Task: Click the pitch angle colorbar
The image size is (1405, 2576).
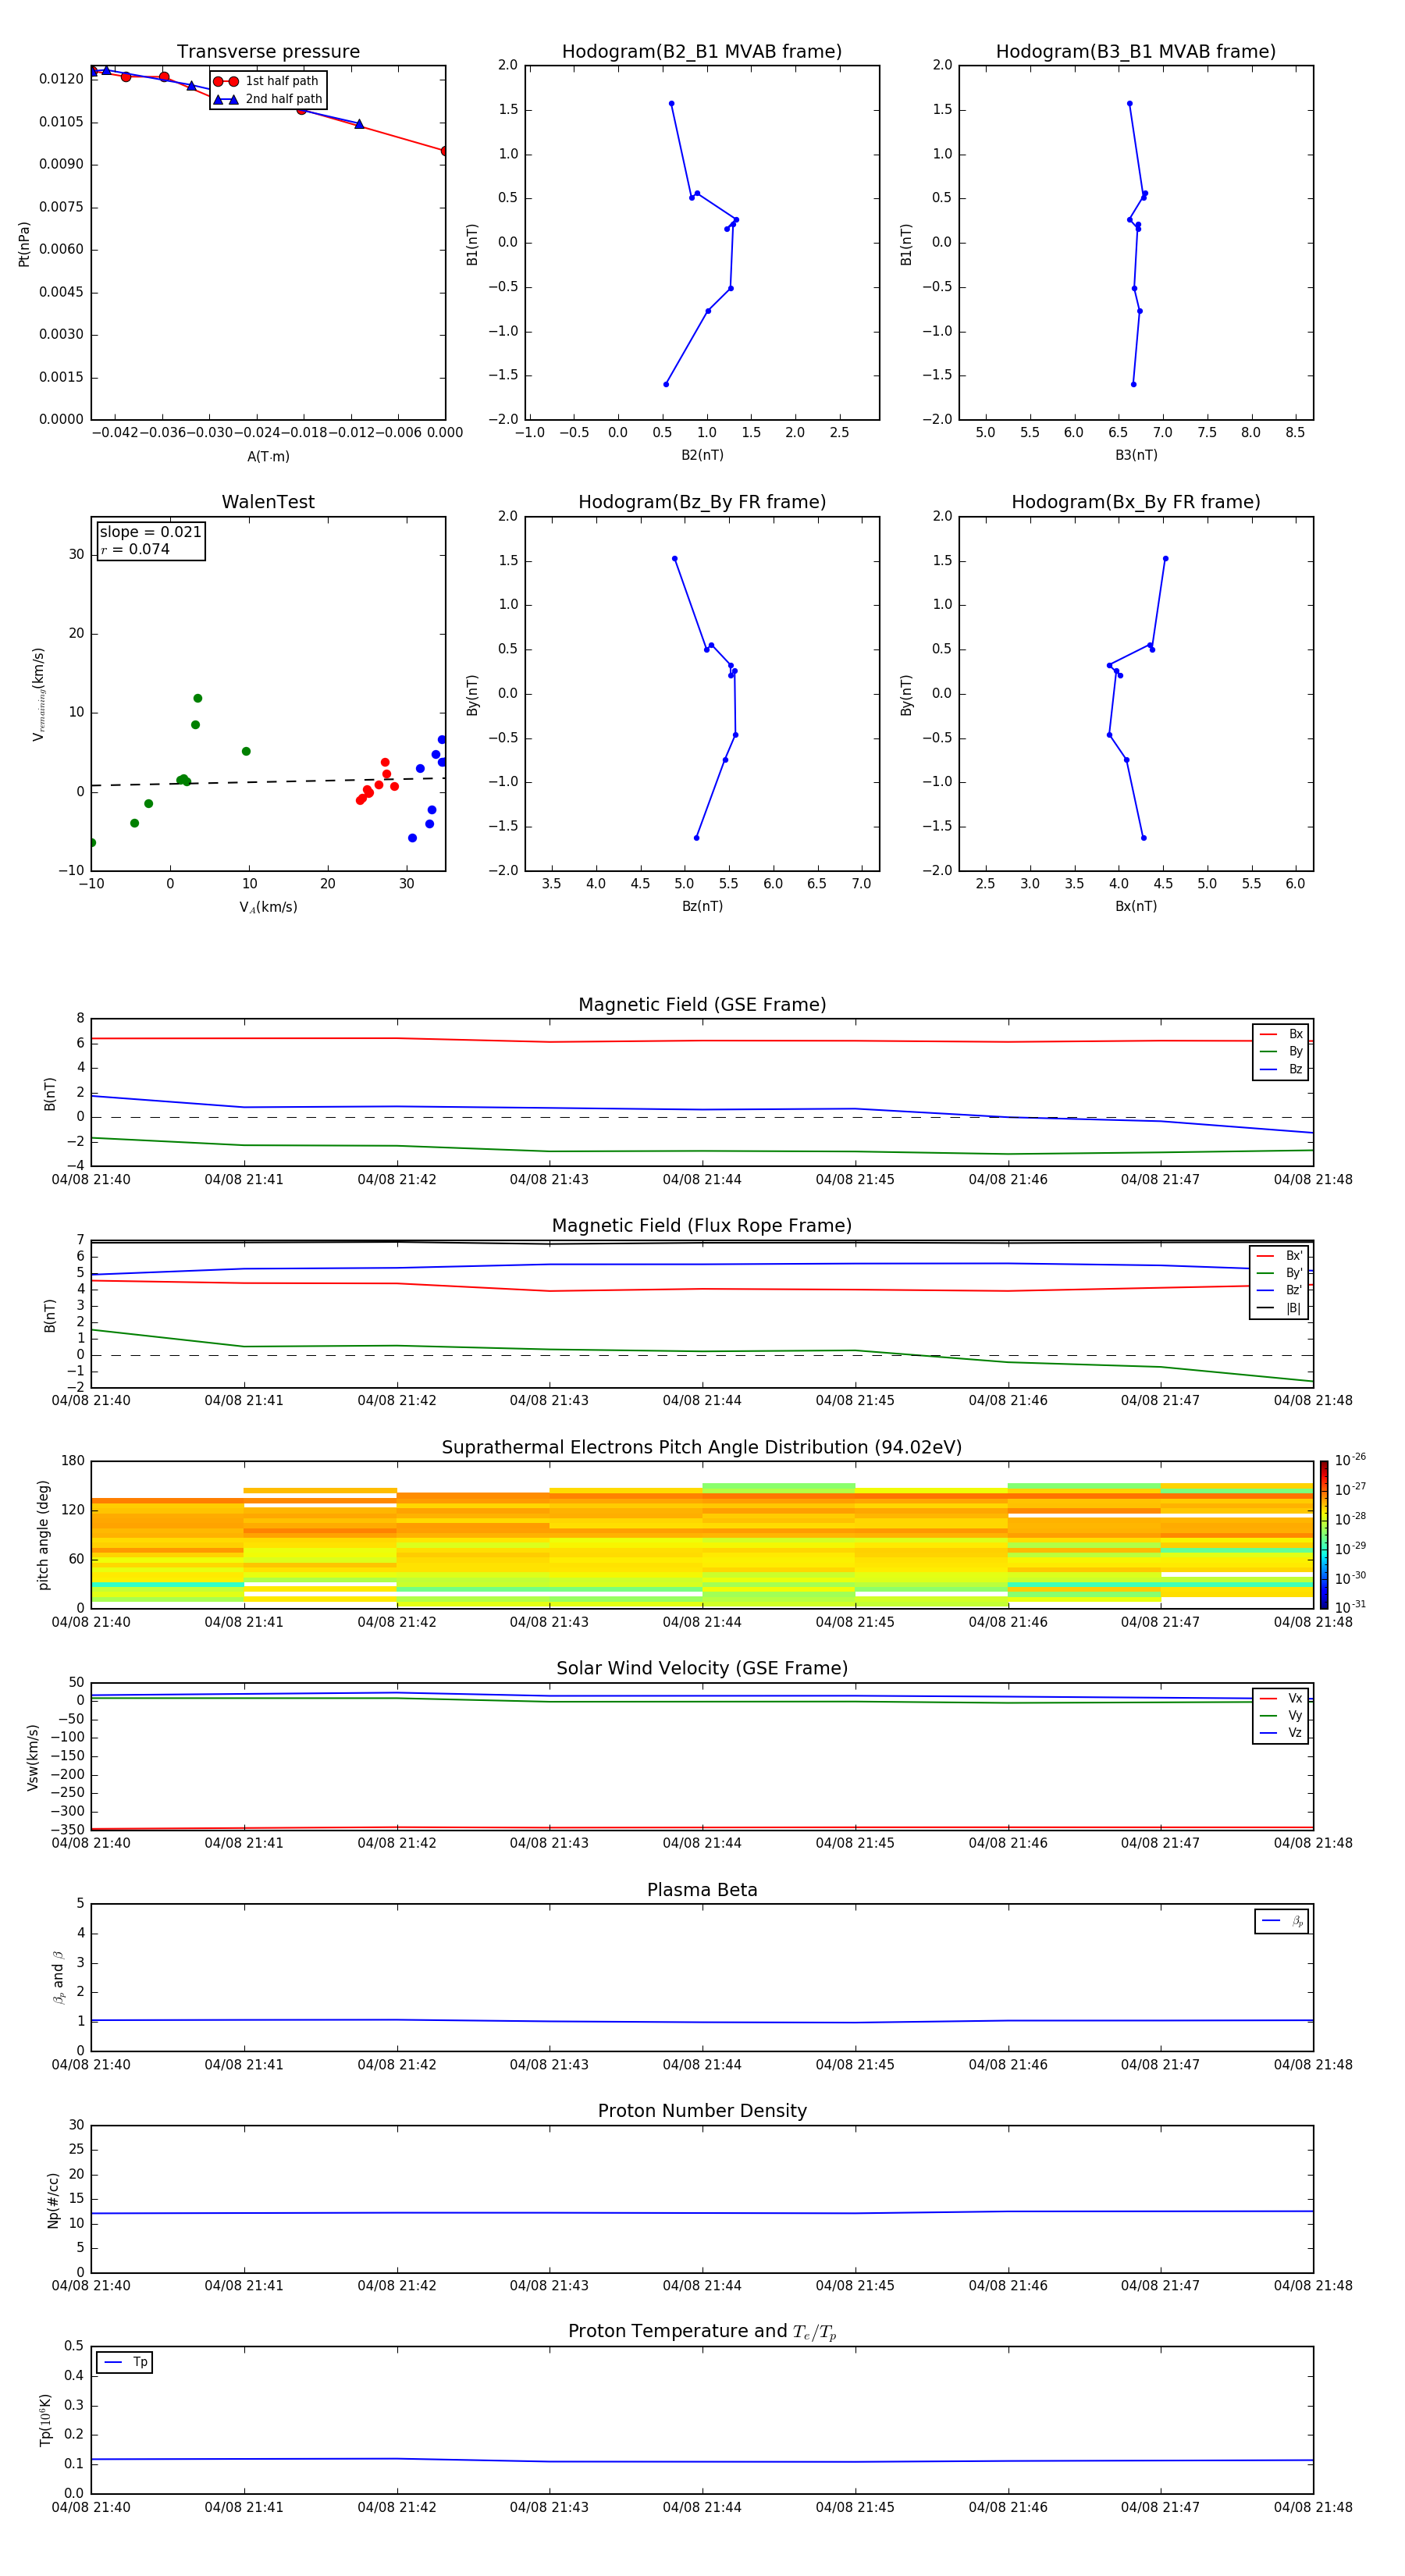Action: click(1324, 1535)
